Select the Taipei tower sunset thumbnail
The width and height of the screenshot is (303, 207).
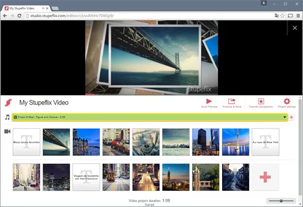[x=176, y=177]
